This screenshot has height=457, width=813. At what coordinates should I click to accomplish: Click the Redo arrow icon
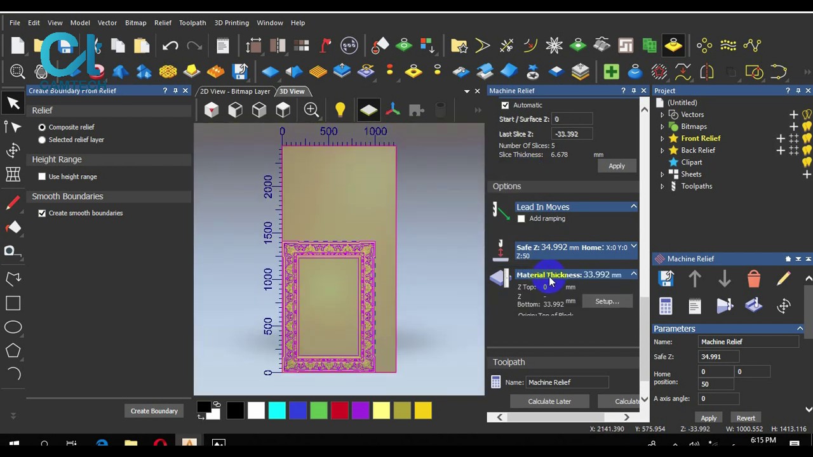(x=194, y=45)
